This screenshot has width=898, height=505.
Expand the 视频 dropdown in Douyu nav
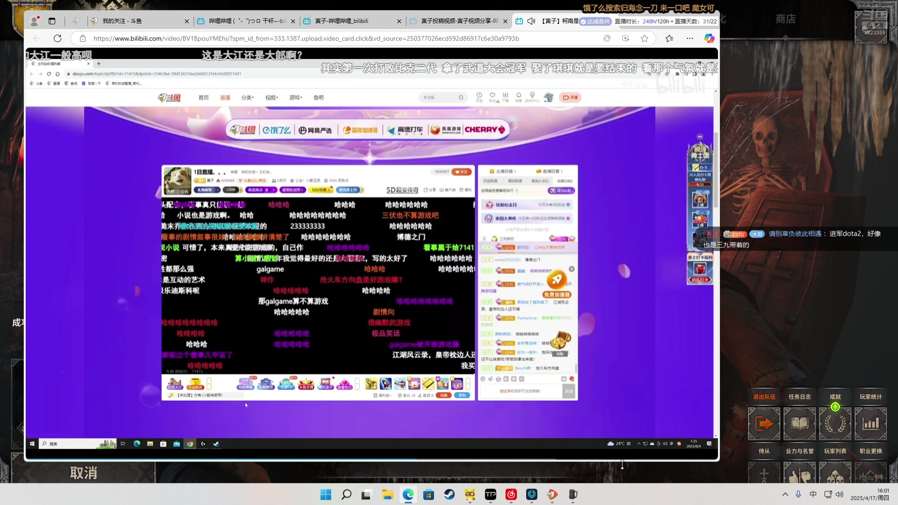[x=271, y=97]
